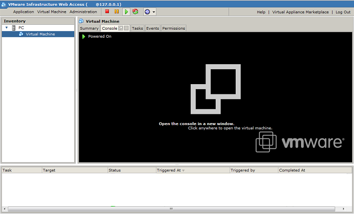This screenshot has width=354, height=214.
Task: Open the Events tab
Action: point(153,28)
